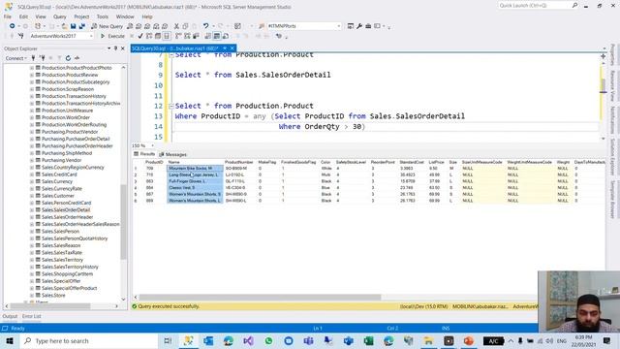This screenshot has height=349, width=620.
Task: Pin the Object Explorer panel
Action: 115,48
